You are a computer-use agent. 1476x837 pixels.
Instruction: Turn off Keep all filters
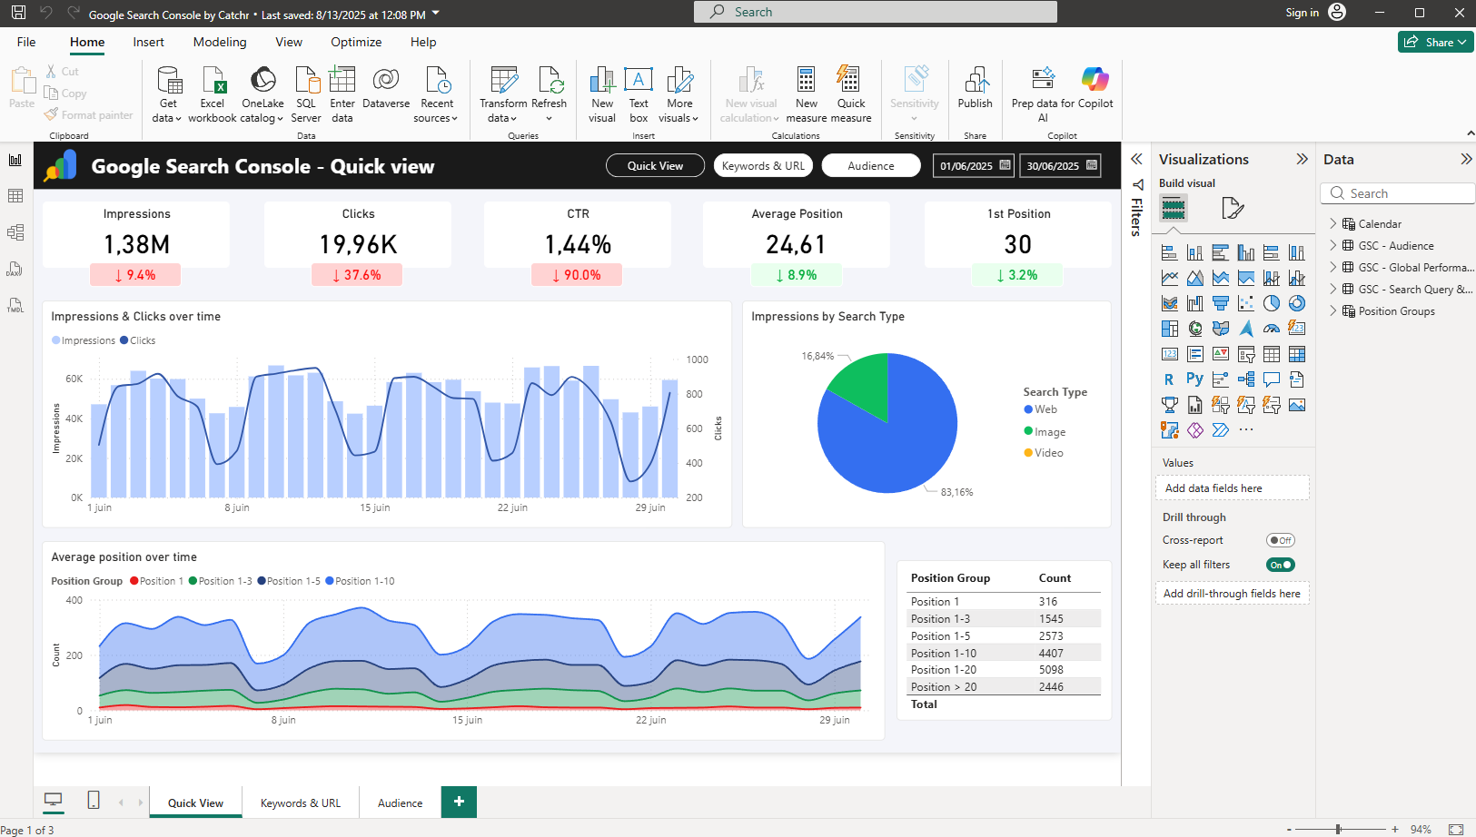pos(1280,564)
